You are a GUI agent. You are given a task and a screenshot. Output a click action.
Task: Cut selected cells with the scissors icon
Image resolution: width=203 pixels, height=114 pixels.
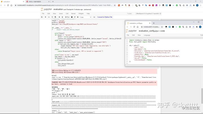tap(49, 17)
